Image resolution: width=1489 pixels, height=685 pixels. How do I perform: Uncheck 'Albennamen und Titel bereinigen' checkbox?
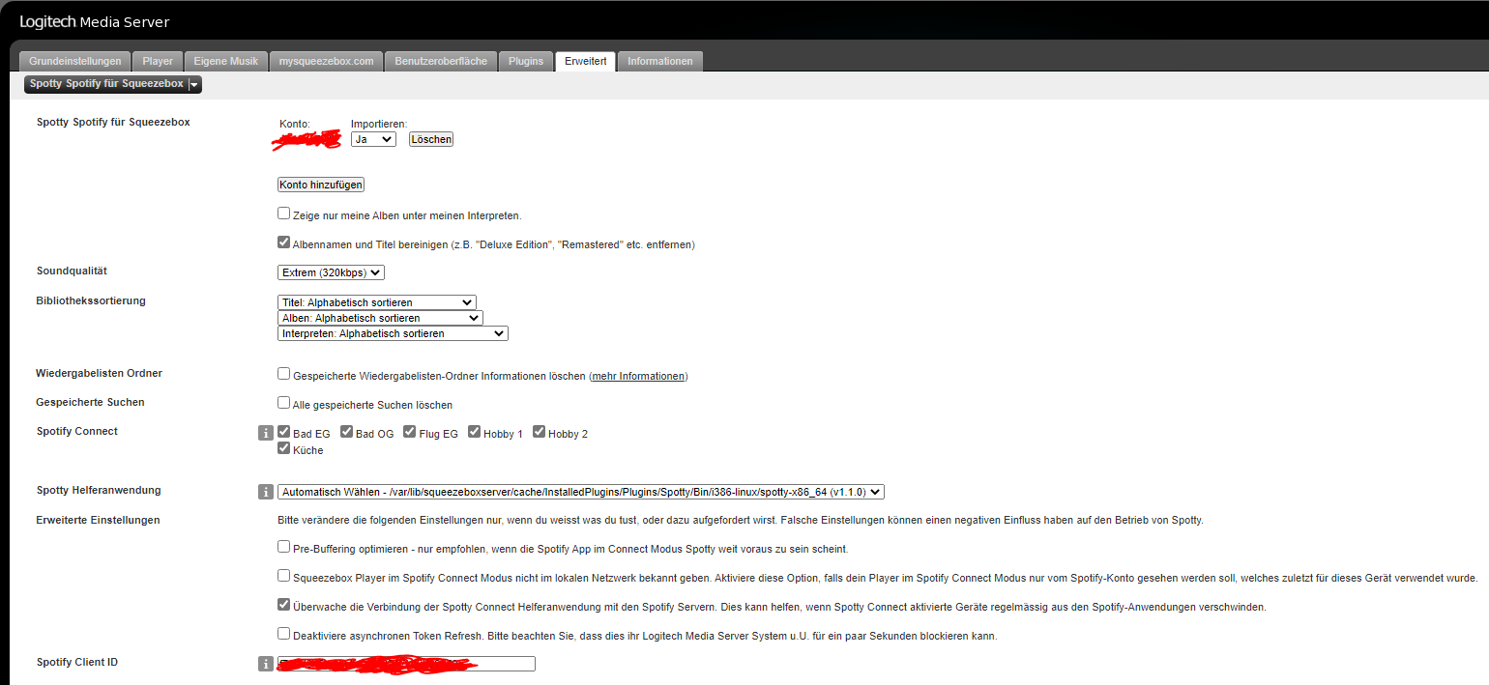283,243
